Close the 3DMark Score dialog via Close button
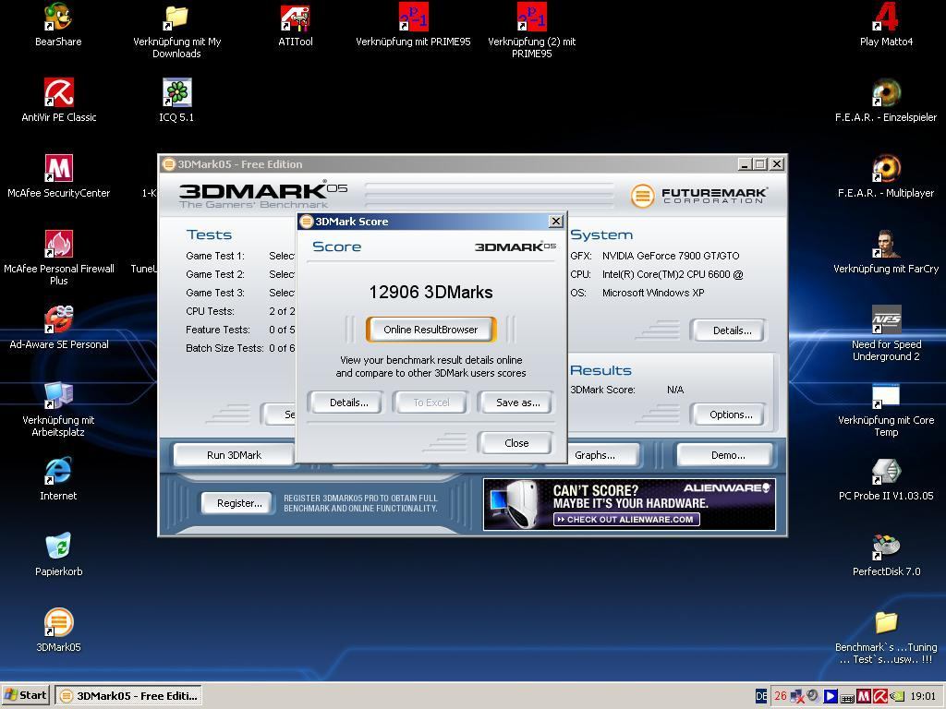This screenshot has height=709, width=946. (x=515, y=443)
